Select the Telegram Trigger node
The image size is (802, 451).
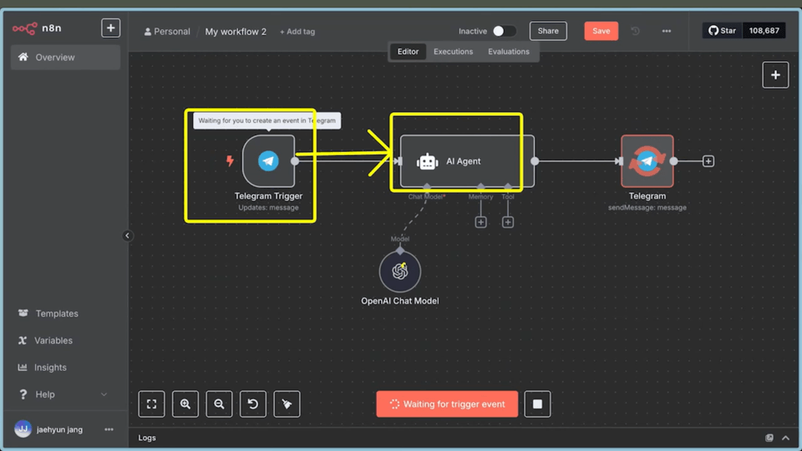268,161
